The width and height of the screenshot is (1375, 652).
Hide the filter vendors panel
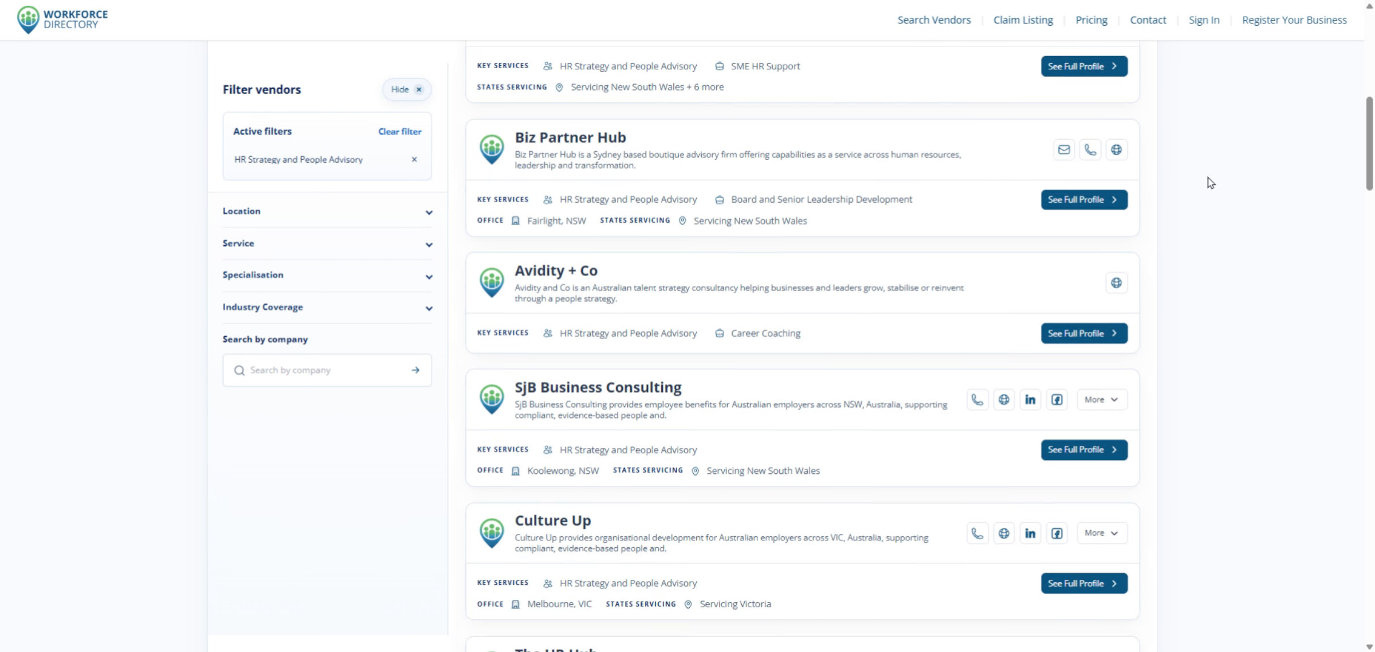coord(407,89)
